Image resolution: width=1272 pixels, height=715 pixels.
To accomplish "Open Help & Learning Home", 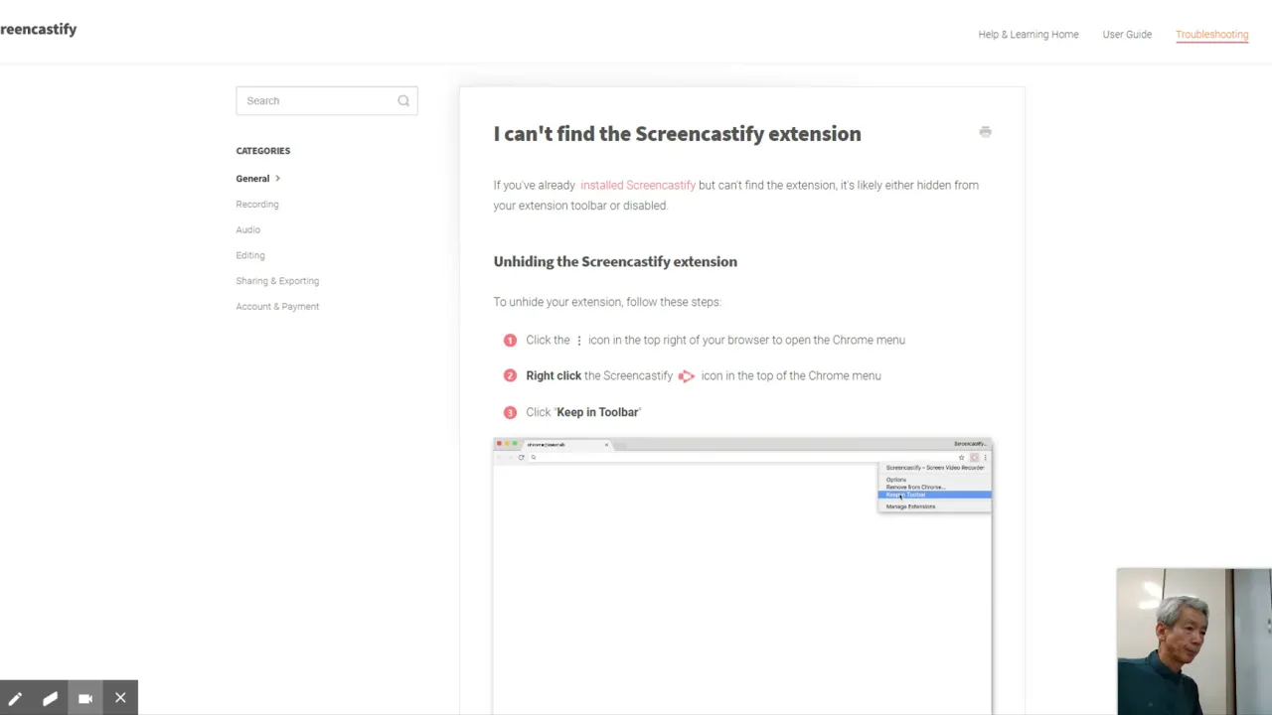I will tap(1028, 34).
